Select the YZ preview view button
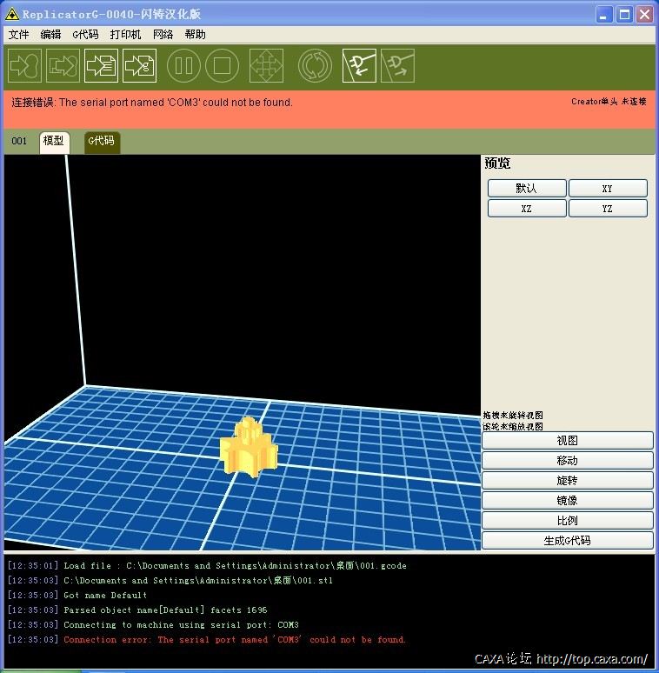 pyautogui.click(x=608, y=209)
